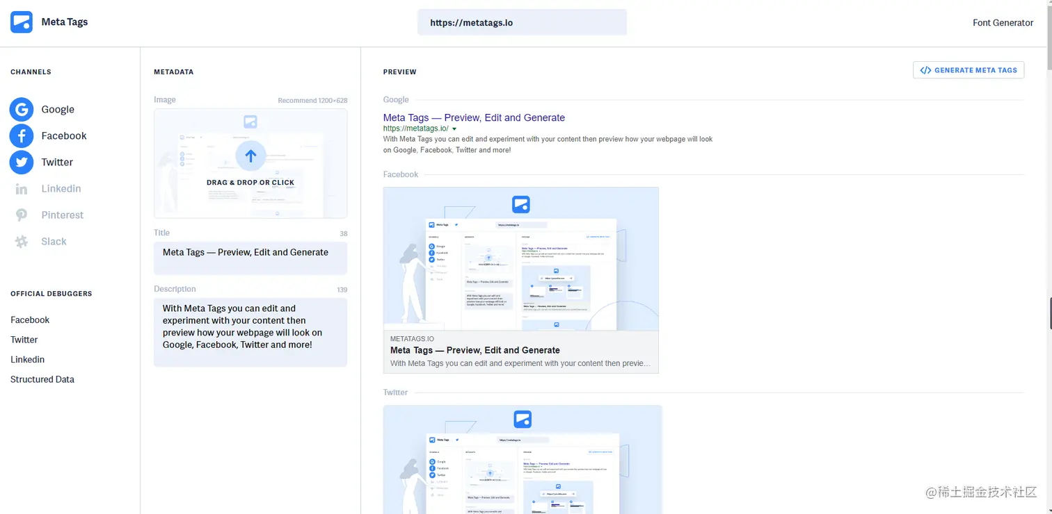Screen dimensions: 1052x514
Task: Enable the Slack channel icon
Action: tap(22, 242)
